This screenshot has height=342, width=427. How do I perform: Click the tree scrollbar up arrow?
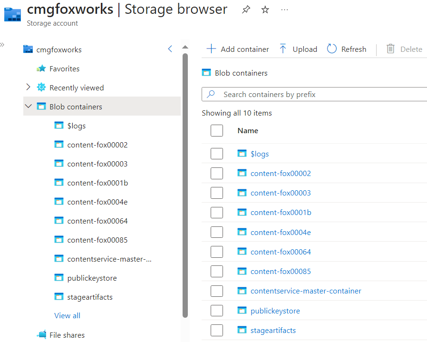(185, 47)
